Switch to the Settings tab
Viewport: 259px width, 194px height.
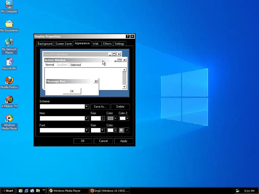119,43
